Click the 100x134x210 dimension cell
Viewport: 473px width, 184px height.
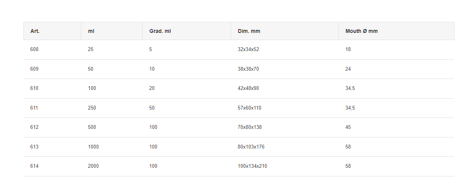point(253,166)
